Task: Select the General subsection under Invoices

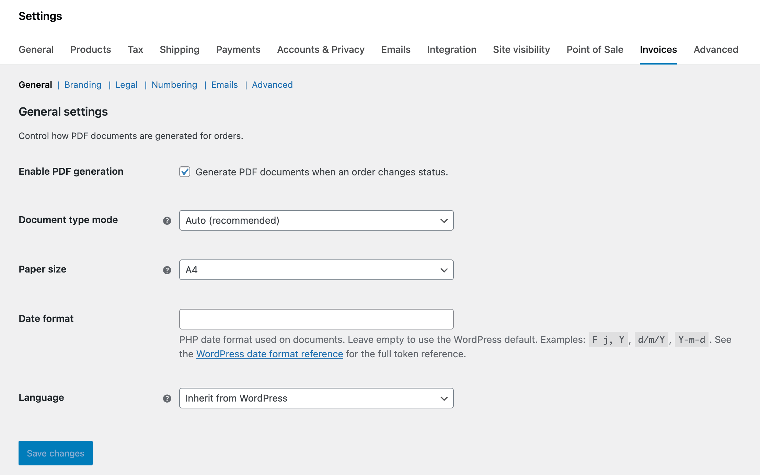Action: (x=35, y=85)
